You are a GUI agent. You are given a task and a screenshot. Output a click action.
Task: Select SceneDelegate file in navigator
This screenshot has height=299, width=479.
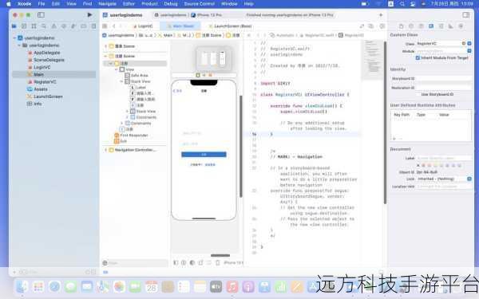tap(49, 60)
